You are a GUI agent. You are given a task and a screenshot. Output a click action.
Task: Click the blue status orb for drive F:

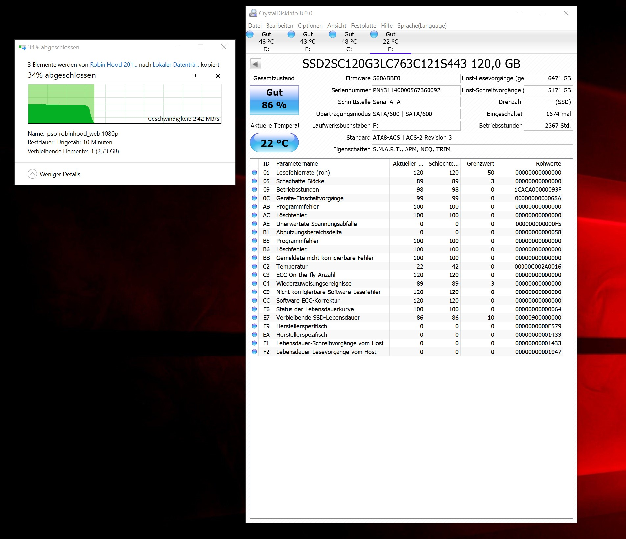coord(374,34)
